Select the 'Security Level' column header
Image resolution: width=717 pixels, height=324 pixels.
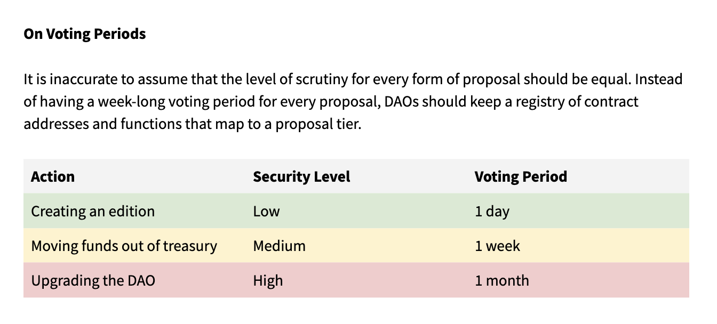pyautogui.click(x=301, y=176)
